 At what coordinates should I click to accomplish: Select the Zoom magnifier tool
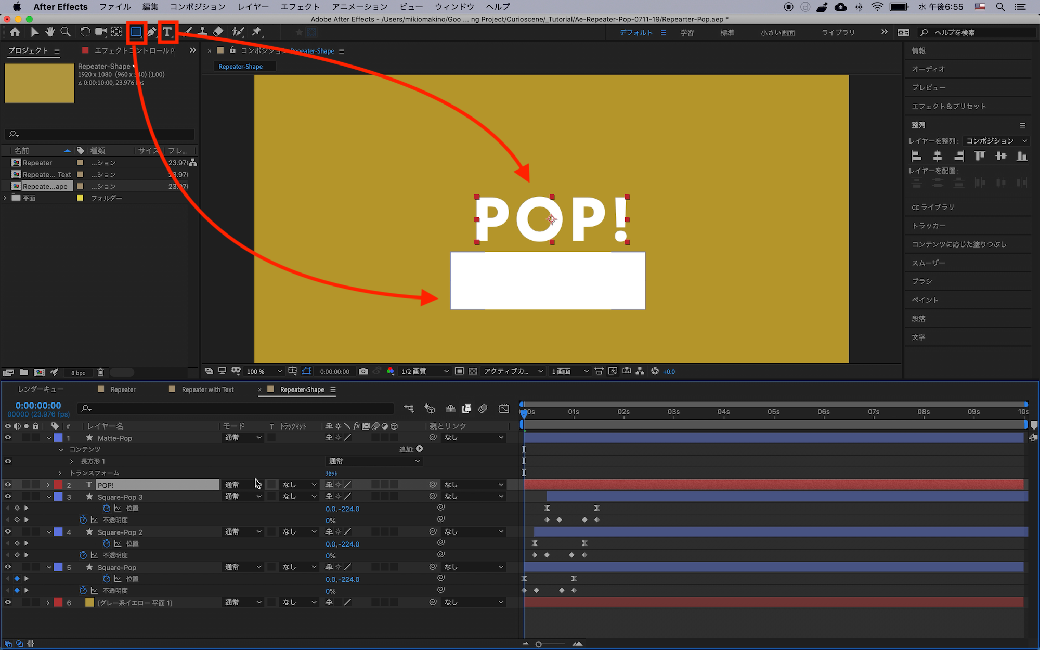(66, 32)
